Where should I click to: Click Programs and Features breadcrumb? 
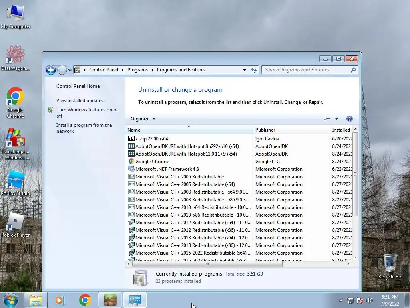[181, 70]
